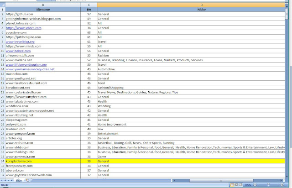The image size is (292, 188).
Task: Select the https://www.wittyfeed.com cell
Action: [x=43, y=97]
